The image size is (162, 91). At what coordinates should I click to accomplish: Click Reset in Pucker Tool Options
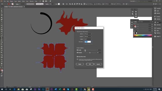point(80,64)
